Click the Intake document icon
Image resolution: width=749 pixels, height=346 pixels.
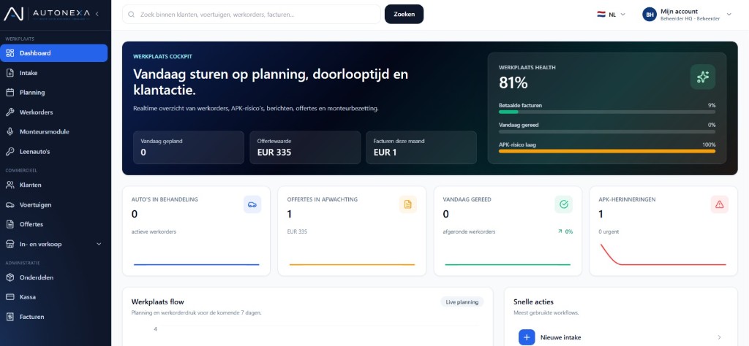click(10, 73)
